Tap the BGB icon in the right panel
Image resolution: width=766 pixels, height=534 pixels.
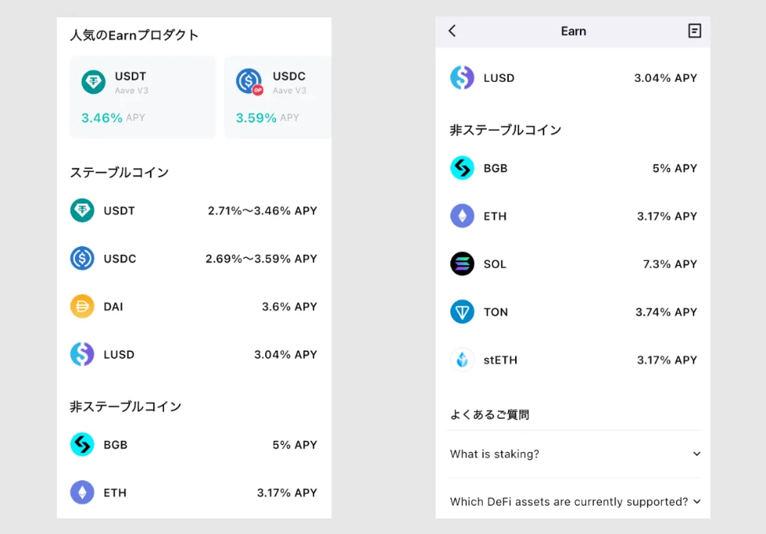tap(462, 168)
